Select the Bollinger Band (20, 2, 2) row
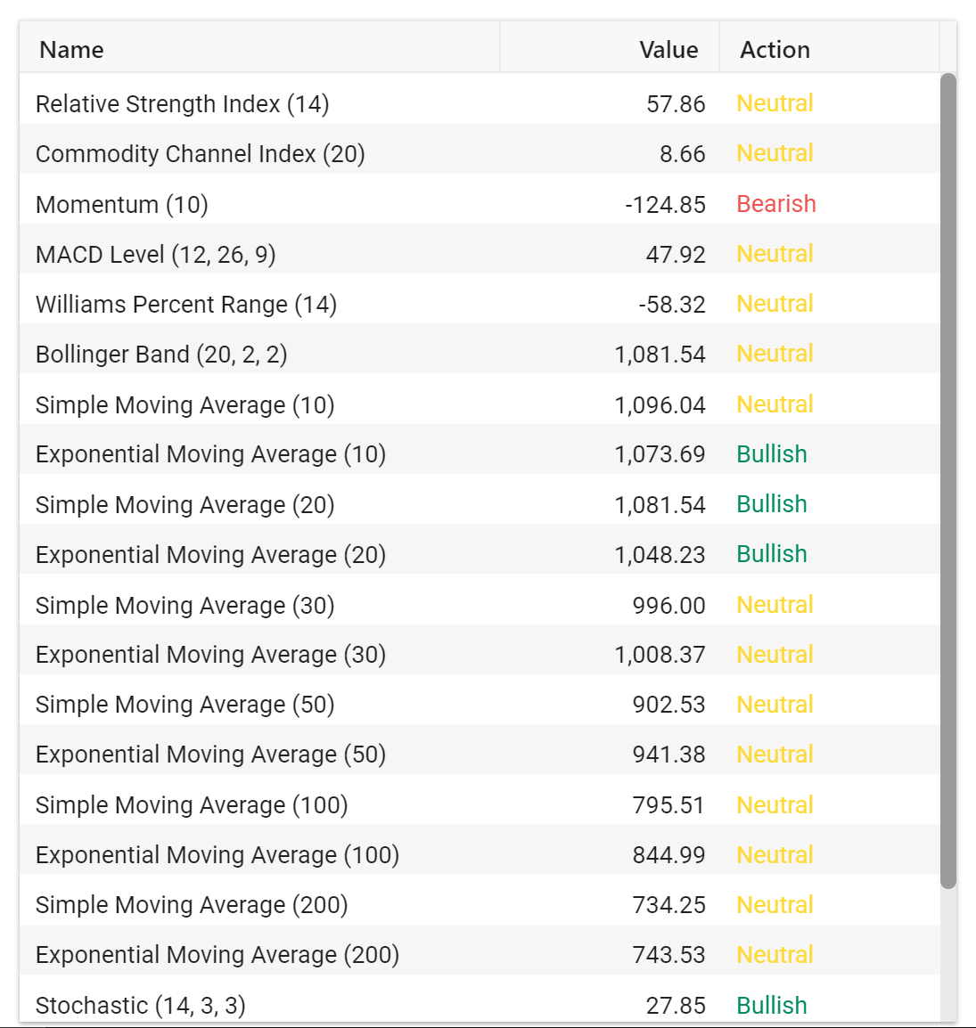 (480, 354)
